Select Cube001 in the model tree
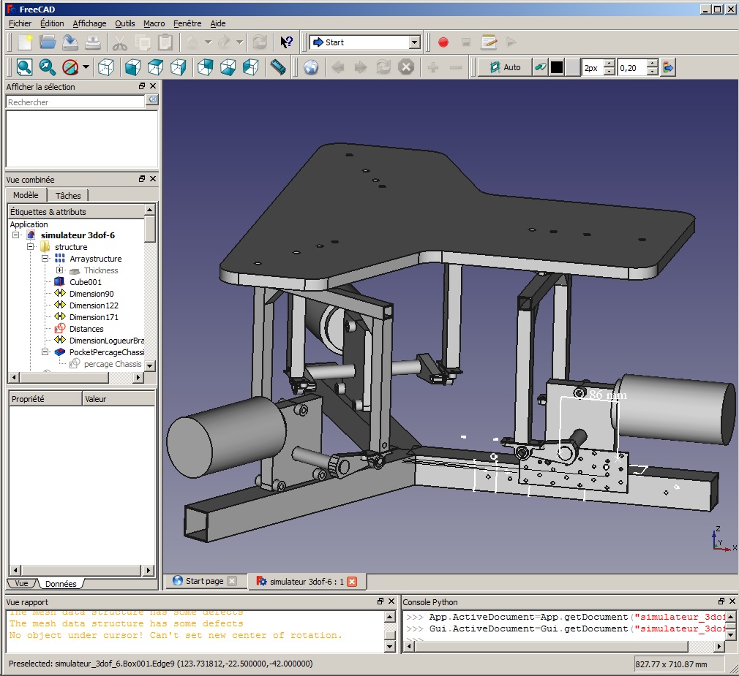The width and height of the screenshot is (739, 676). (86, 282)
